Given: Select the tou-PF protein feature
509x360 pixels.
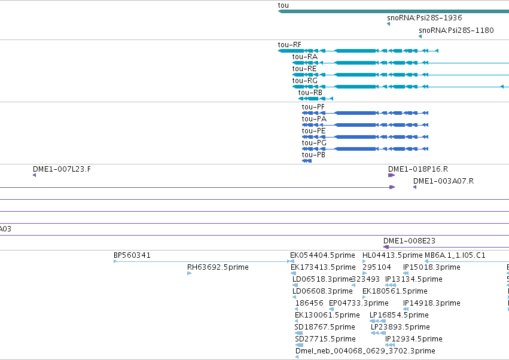Looking at the screenshot, I should click(x=365, y=113).
